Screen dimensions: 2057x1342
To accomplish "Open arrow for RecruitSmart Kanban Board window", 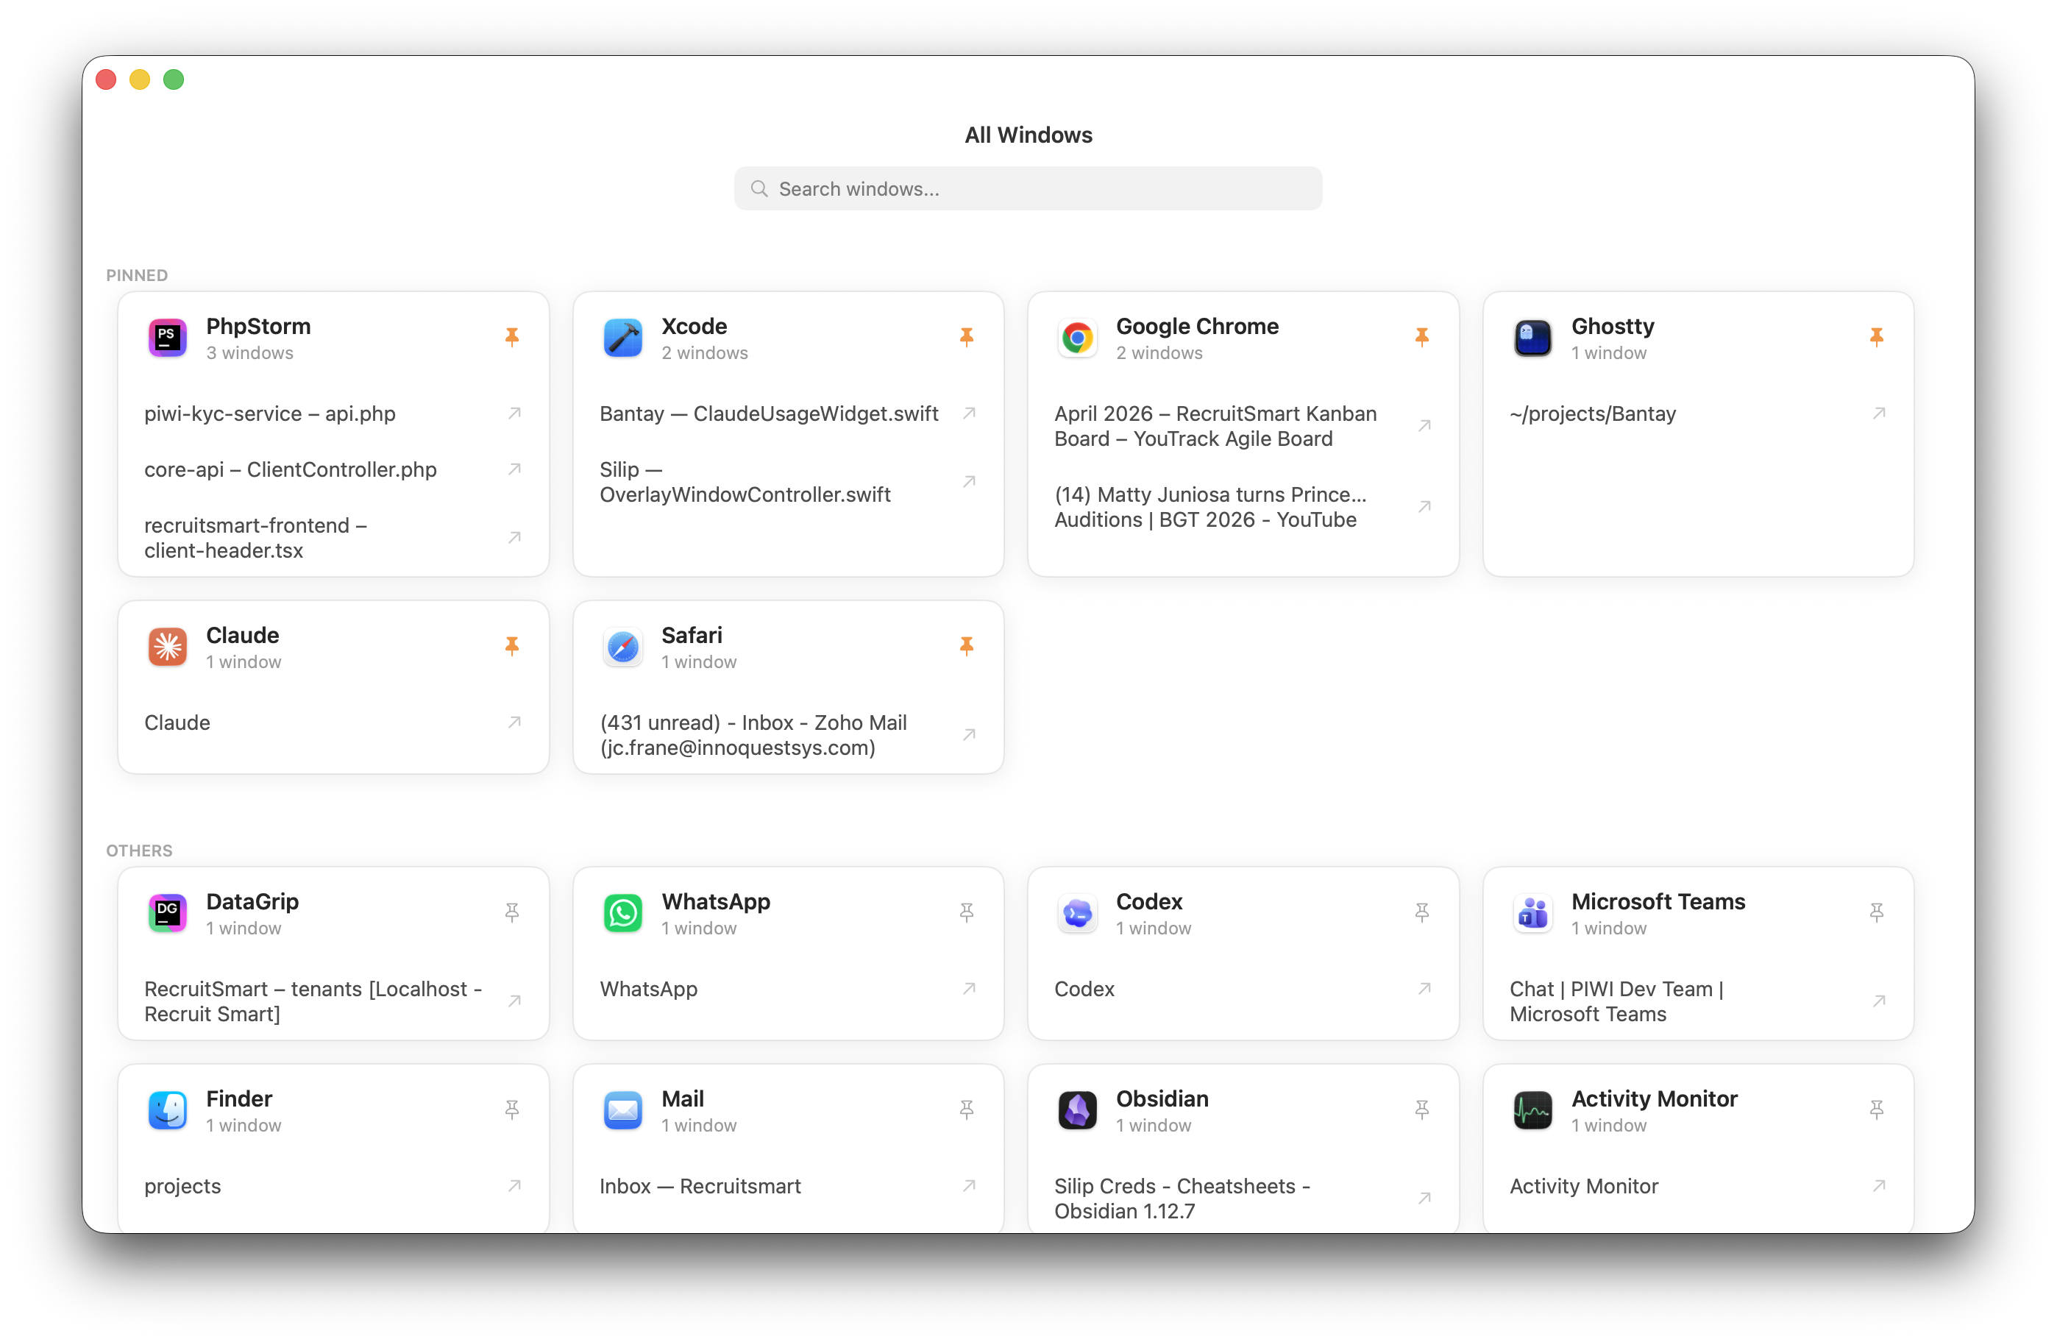I will [x=1424, y=426].
